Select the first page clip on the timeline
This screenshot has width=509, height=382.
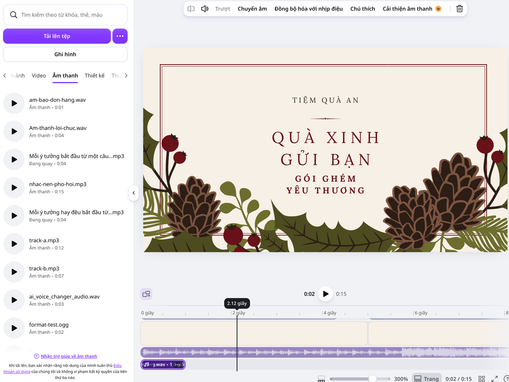pos(254,333)
